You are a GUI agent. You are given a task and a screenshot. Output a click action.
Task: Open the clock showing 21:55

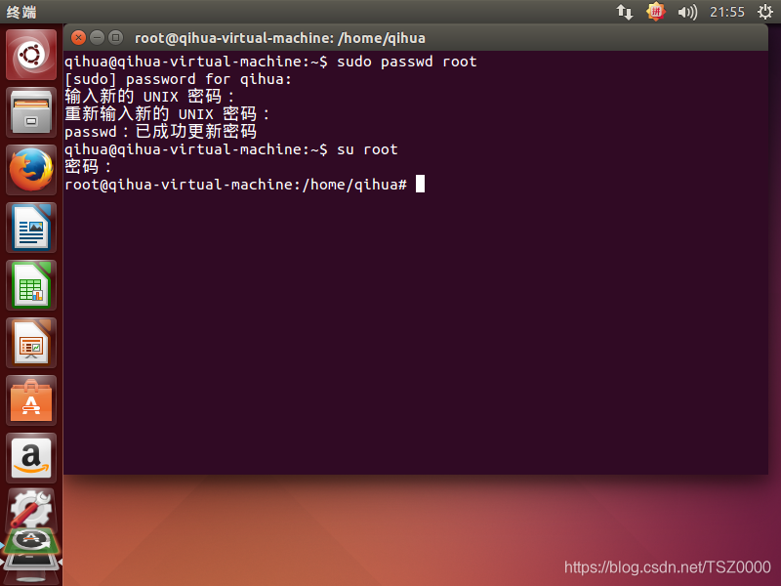coord(726,12)
